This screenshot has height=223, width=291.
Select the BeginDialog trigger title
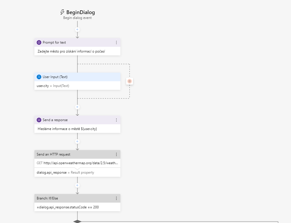[x=81, y=12]
